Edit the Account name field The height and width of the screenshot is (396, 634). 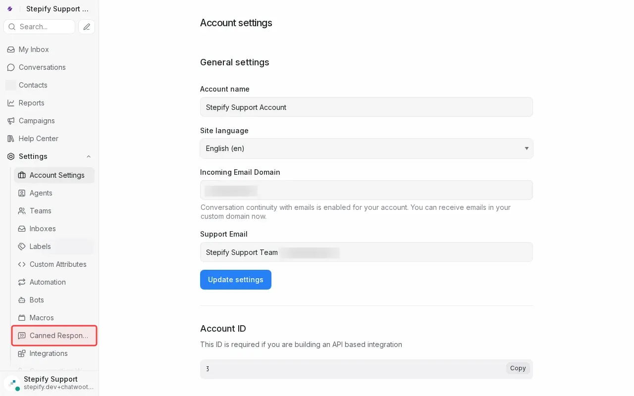pyautogui.click(x=367, y=107)
